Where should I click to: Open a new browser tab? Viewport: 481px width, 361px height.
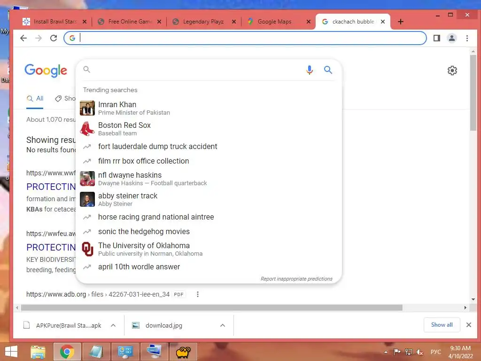(x=400, y=22)
